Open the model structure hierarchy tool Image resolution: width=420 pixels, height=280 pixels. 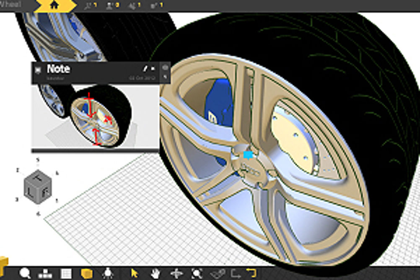click(45, 274)
